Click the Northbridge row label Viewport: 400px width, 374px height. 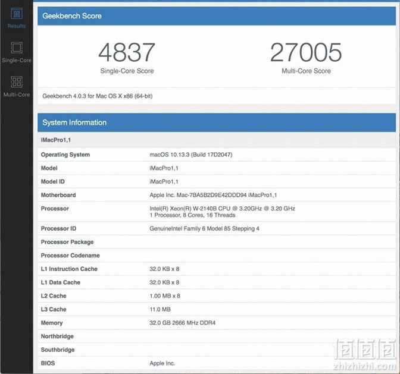tap(57, 337)
